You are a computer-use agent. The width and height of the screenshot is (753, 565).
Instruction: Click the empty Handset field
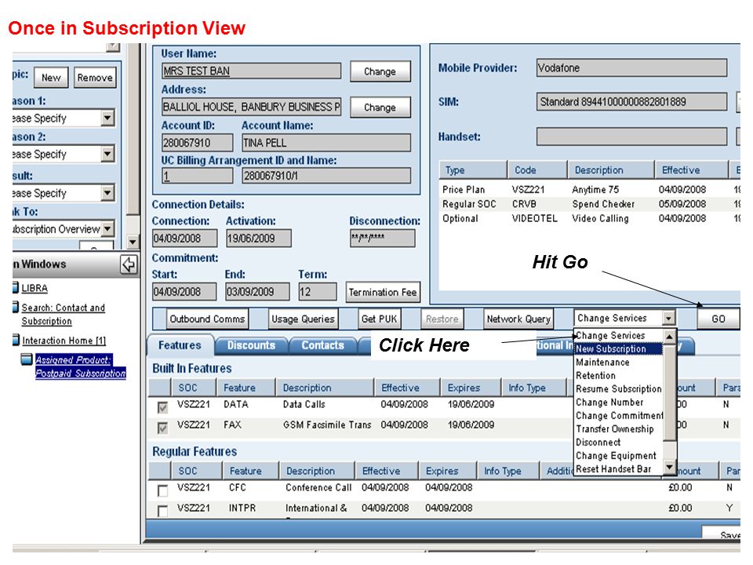coord(631,137)
